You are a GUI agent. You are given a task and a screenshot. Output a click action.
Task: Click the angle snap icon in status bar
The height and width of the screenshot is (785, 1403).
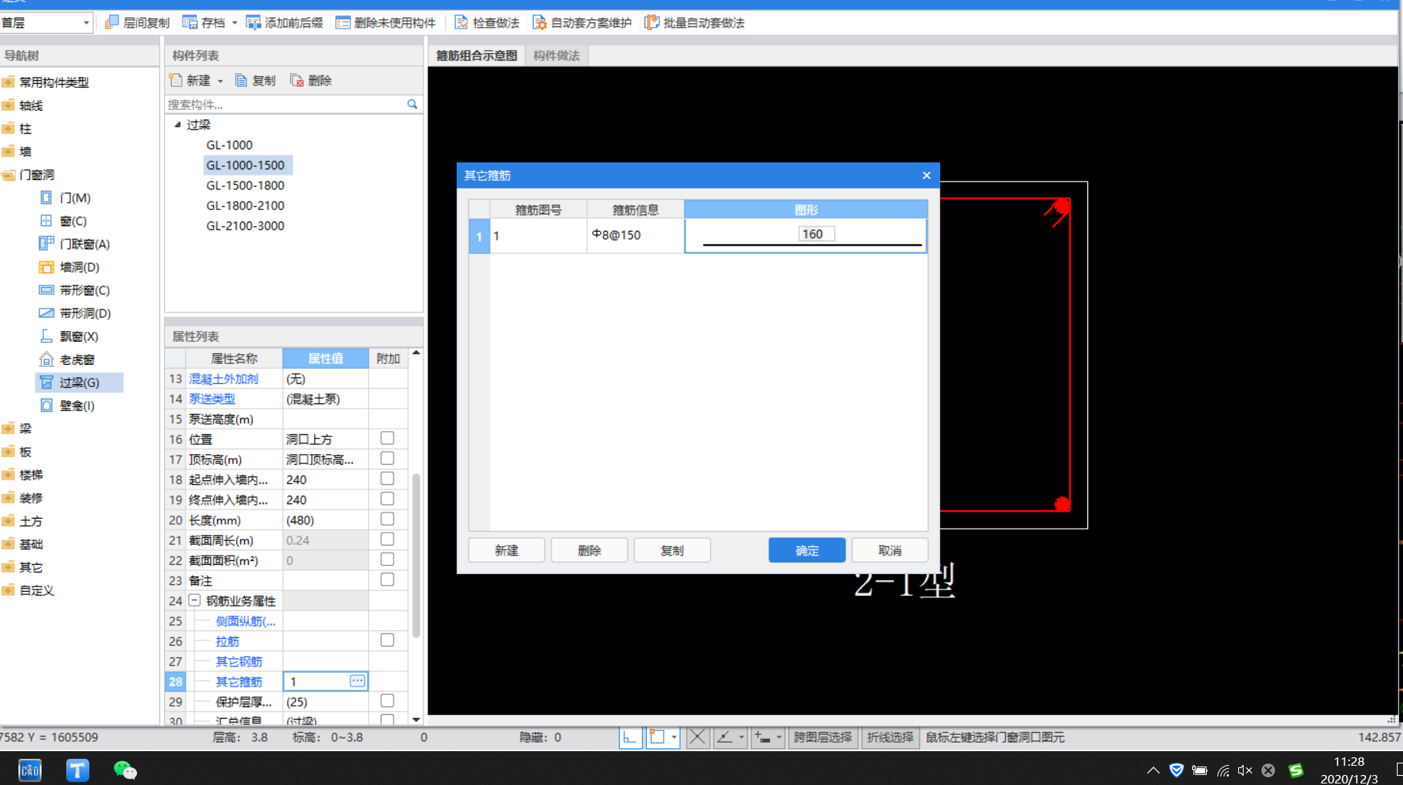click(725, 737)
